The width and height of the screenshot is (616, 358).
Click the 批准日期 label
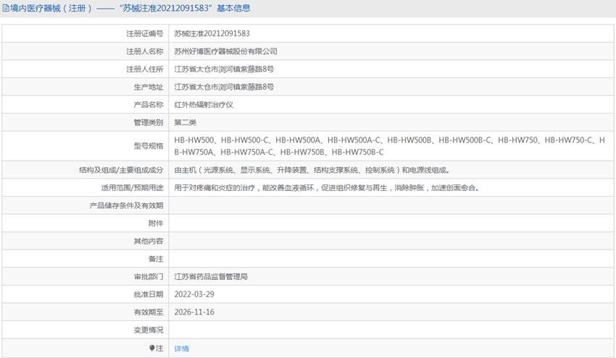point(149,294)
